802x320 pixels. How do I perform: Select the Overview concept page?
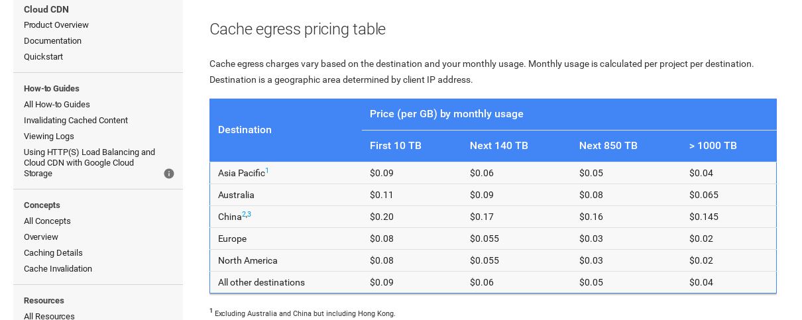click(x=41, y=237)
